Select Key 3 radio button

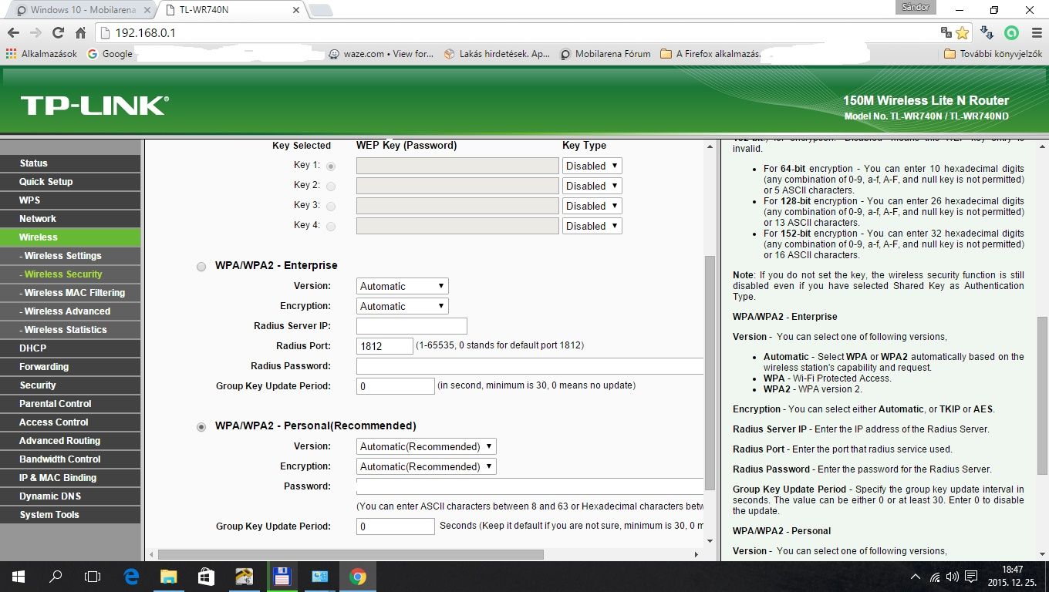331,206
